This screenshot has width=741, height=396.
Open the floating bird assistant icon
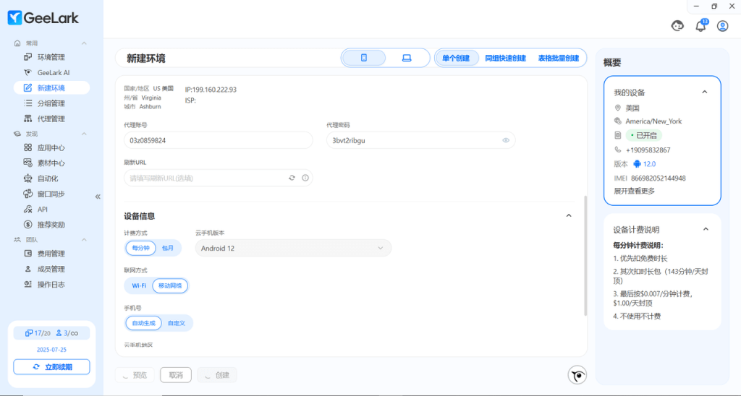coord(577,375)
